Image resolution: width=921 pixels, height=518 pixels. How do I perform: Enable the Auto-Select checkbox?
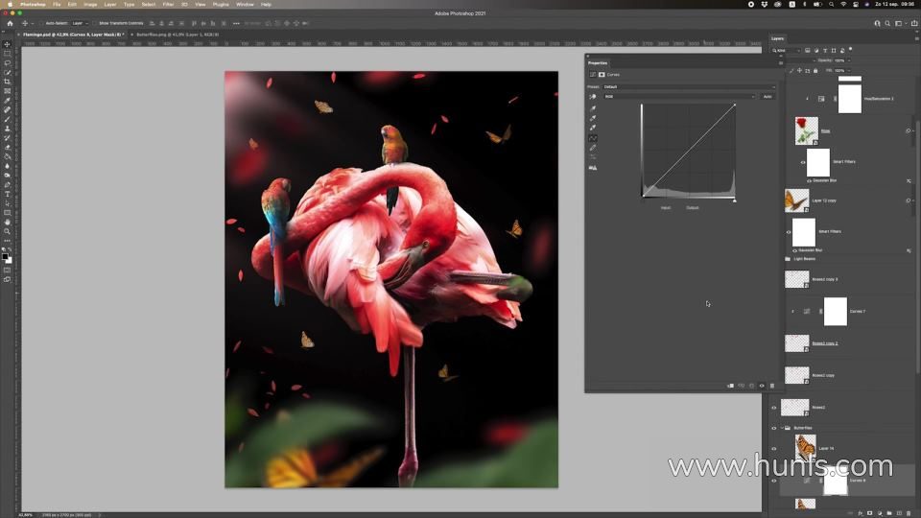coord(40,23)
